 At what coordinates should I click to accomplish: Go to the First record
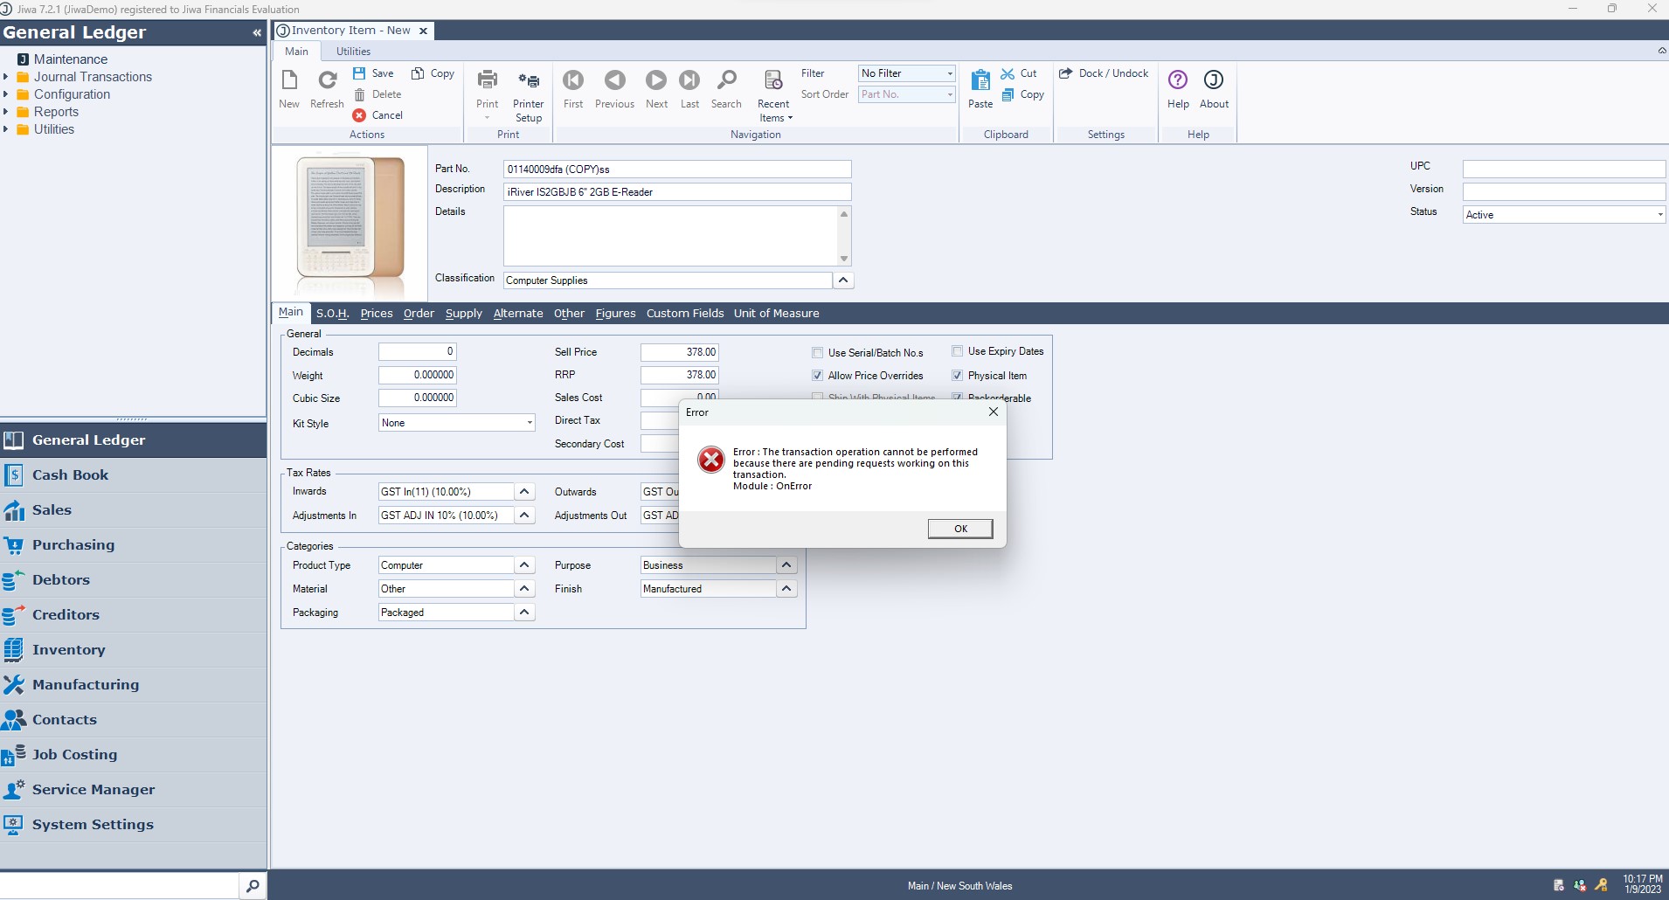click(573, 81)
